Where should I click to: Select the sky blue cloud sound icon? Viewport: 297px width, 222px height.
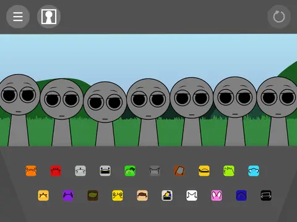point(254,171)
